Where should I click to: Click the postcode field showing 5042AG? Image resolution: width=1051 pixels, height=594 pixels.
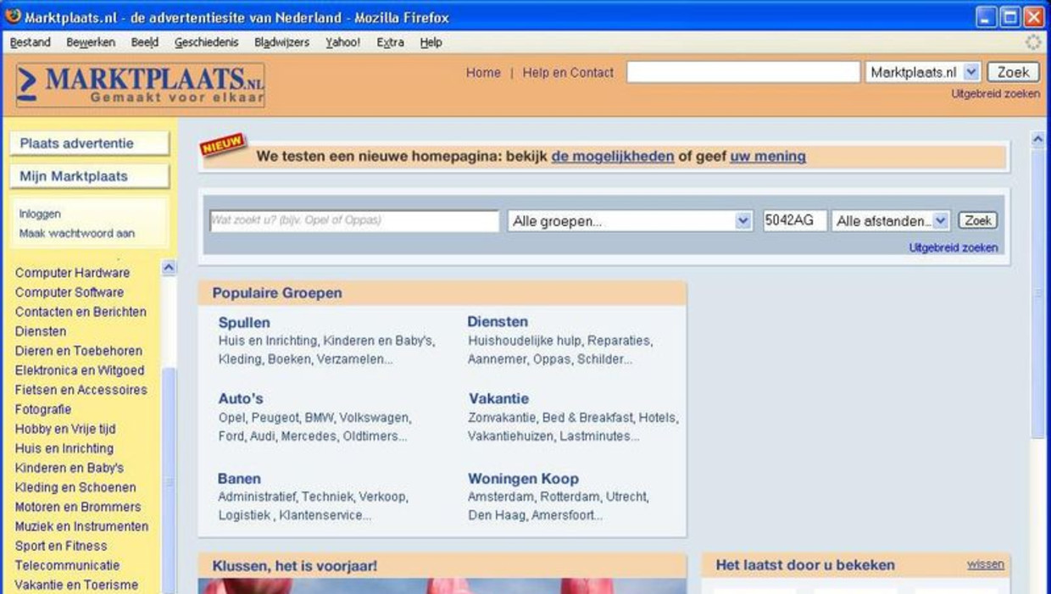pyautogui.click(x=794, y=221)
